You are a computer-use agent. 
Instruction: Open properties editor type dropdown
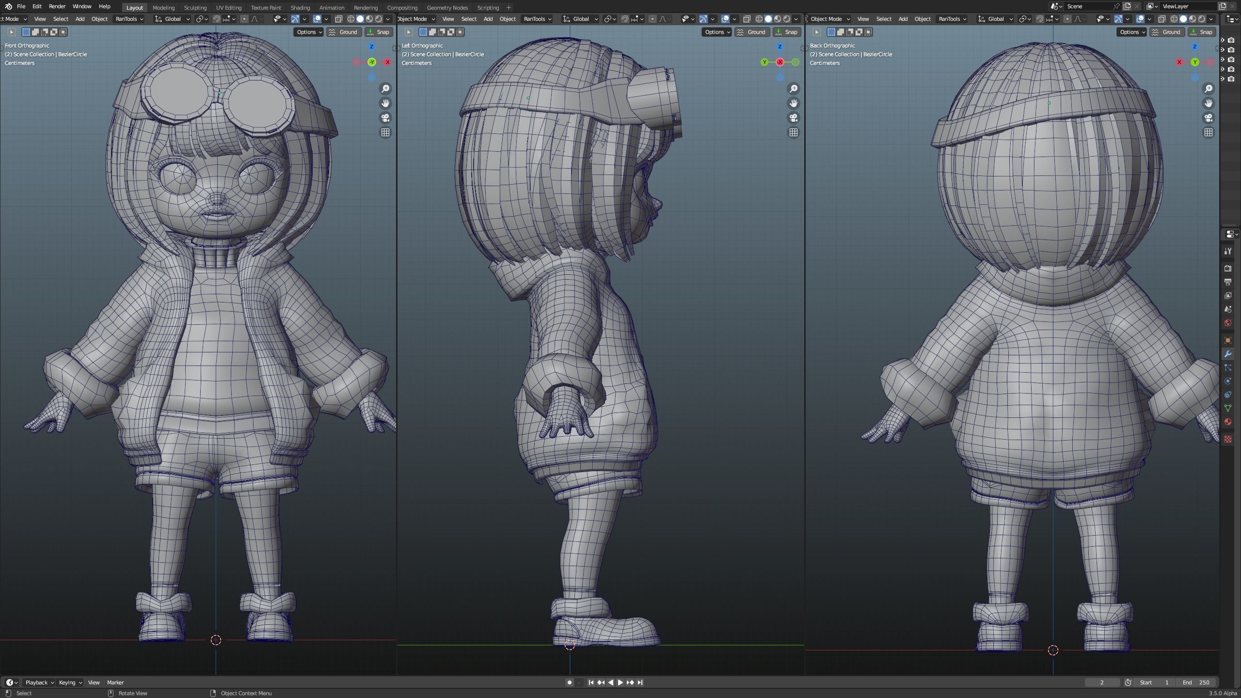pyautogui.click(x=1232, y=234)
